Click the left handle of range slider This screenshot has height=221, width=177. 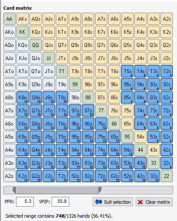14,190
